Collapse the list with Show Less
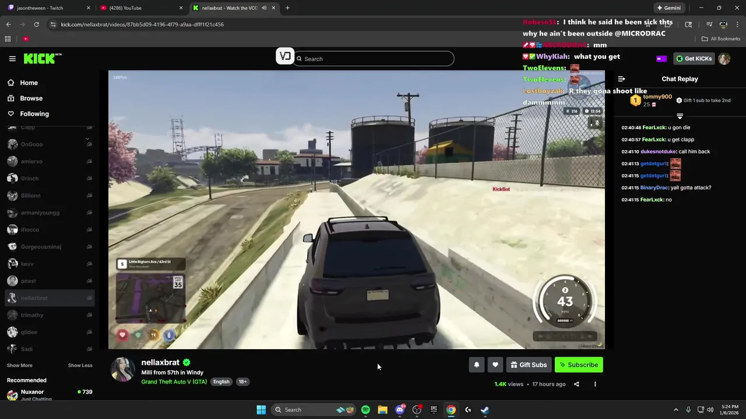The image size is (746, 419). (80, 365)
